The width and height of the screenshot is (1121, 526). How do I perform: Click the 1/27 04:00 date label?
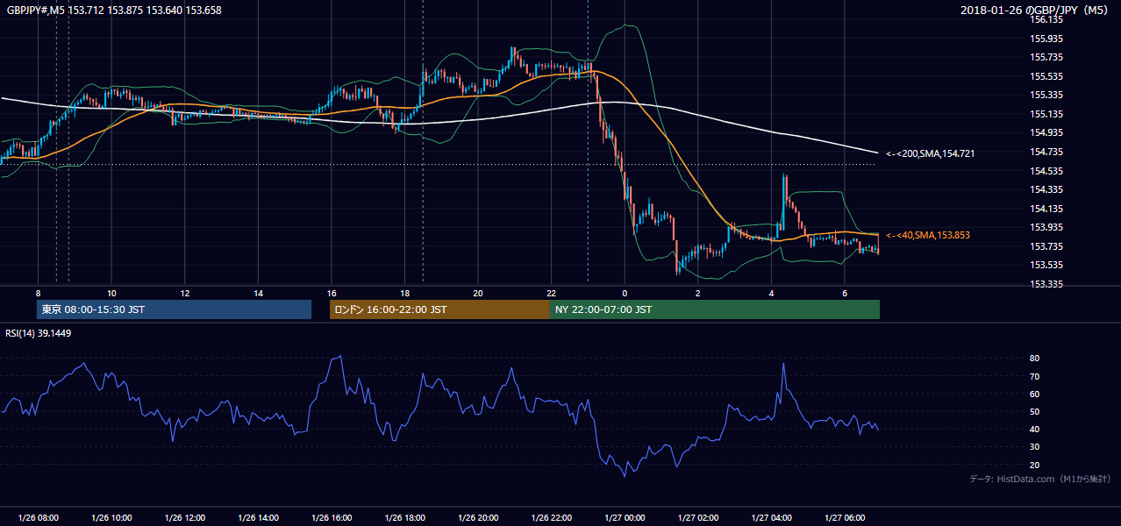(x=771, y=518)
